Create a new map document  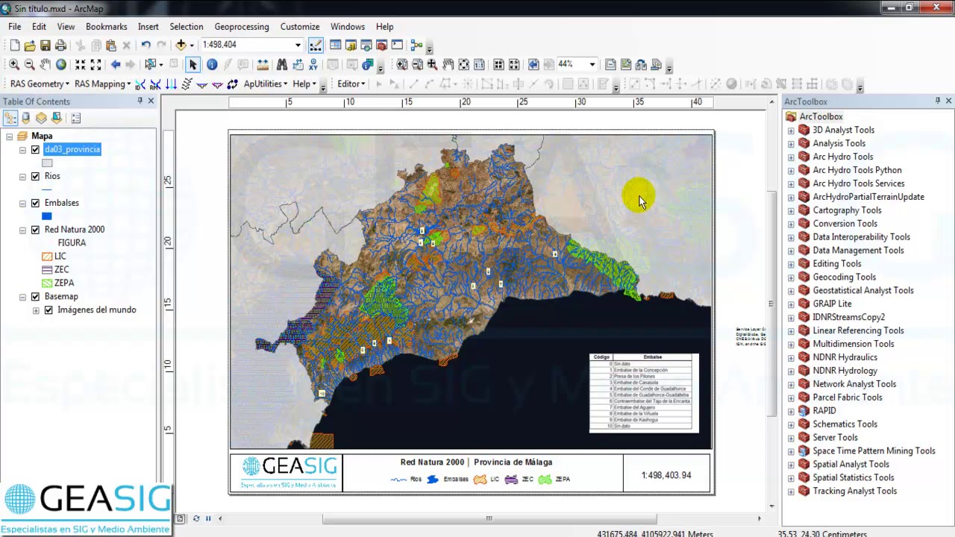pyautogui.click(x=14, y=45)
